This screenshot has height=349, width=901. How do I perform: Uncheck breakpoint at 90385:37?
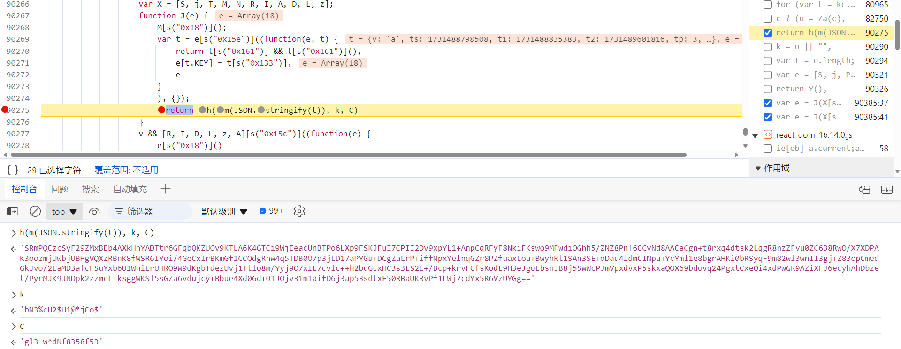click(768, 103)
